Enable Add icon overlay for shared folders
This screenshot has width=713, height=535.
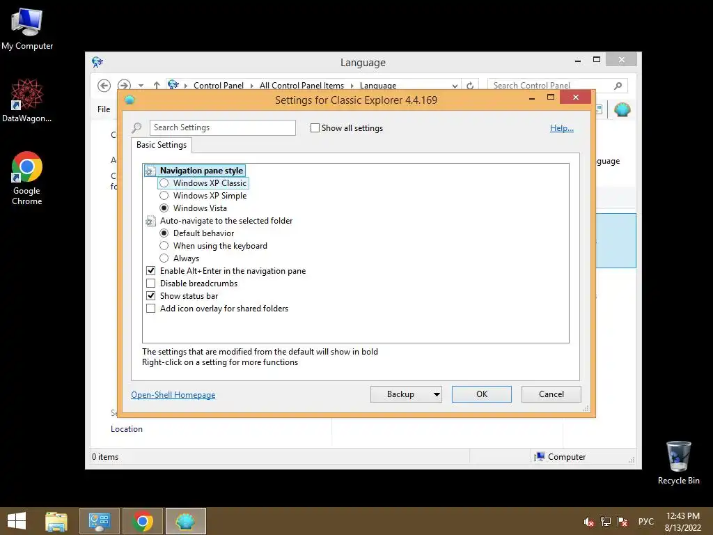[x=151, y=309]
